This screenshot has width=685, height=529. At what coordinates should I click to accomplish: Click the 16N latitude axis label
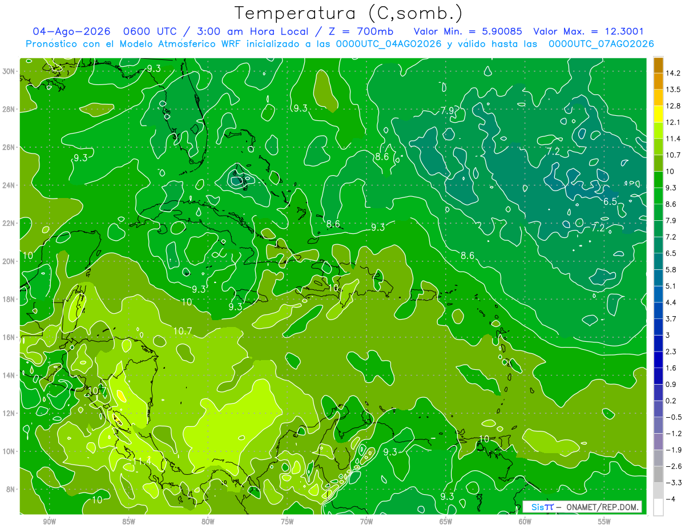coord(9,337)
